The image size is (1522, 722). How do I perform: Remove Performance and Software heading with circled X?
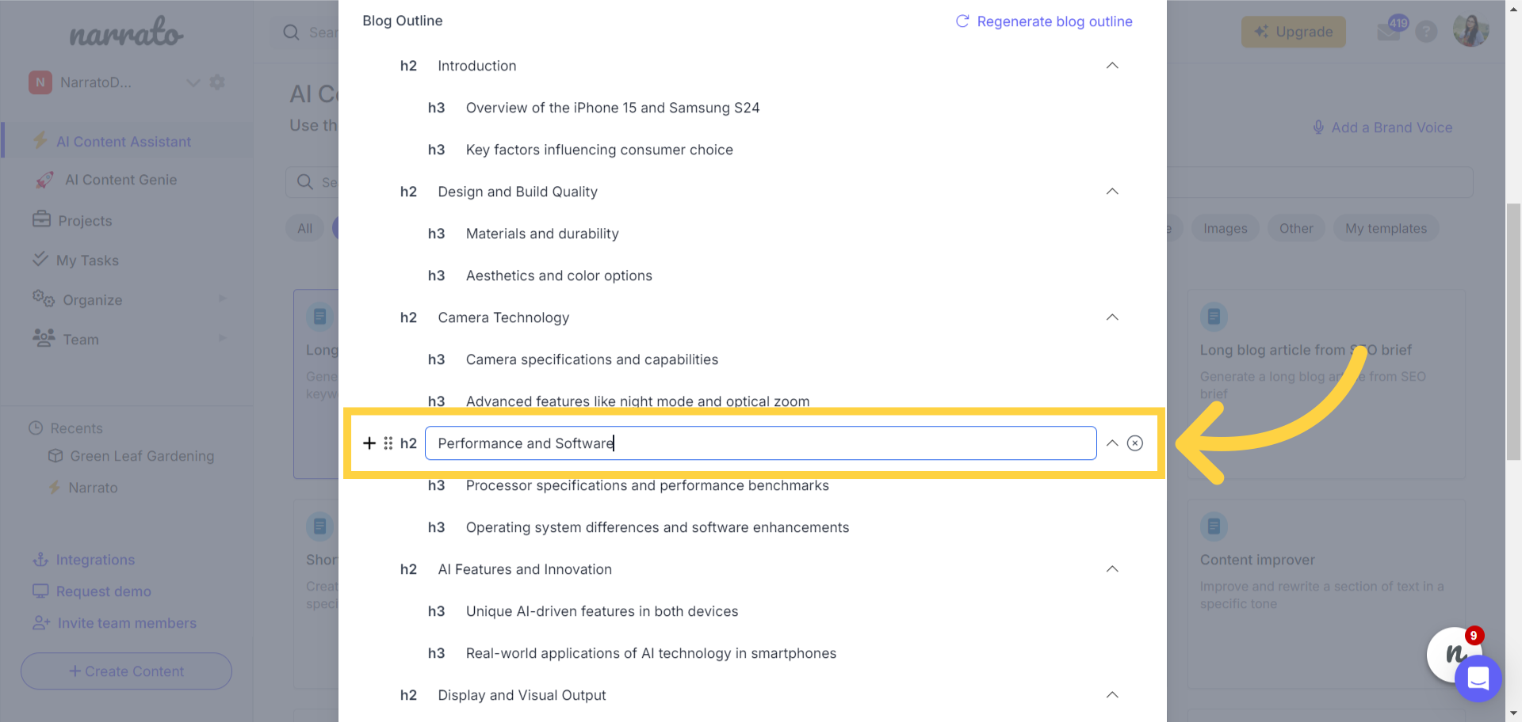[1135, 443]
